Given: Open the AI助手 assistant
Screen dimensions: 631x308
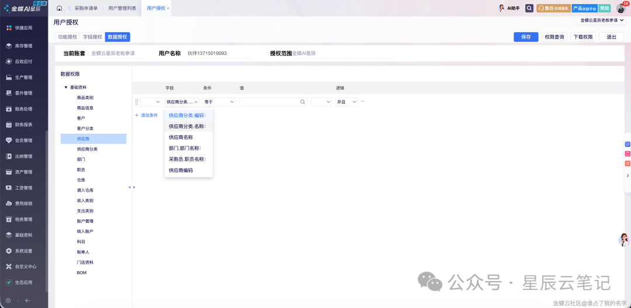Looking at the screenshot, I should coord(510,8).
